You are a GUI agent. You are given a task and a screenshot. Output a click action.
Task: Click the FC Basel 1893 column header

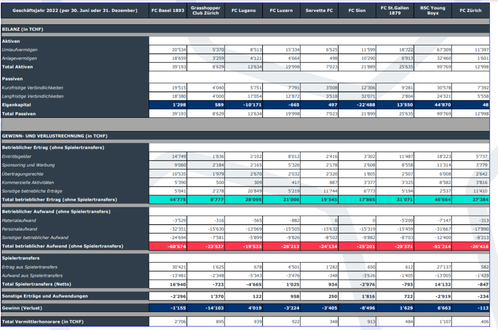pos(168,10)
